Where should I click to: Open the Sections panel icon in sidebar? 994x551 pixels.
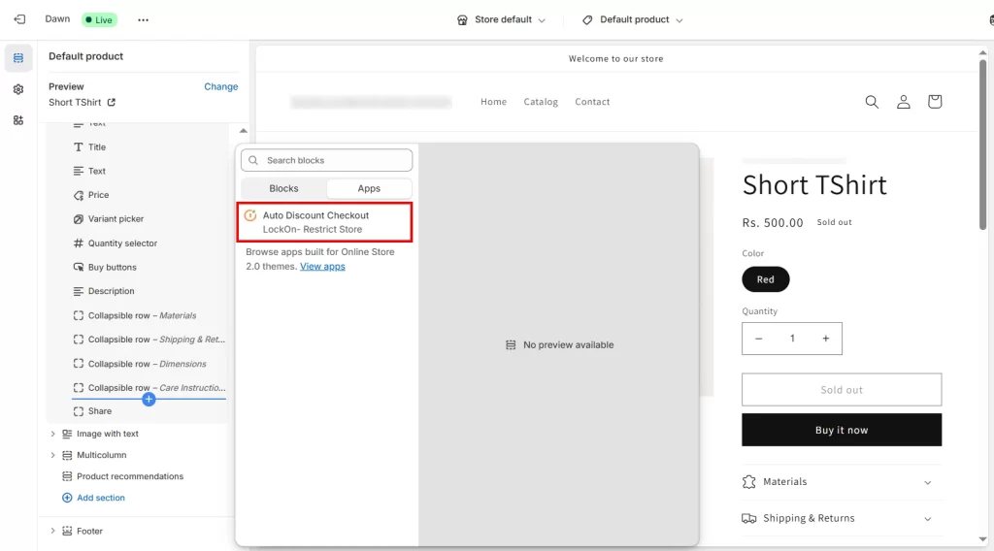(x=18, y=58)
